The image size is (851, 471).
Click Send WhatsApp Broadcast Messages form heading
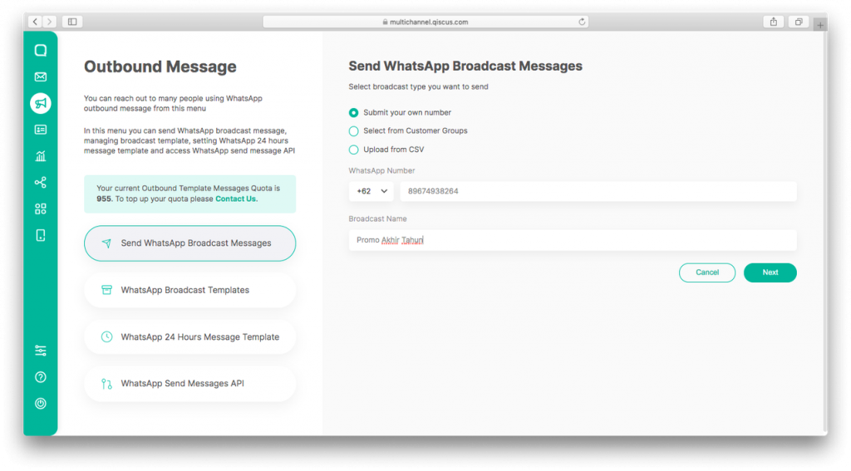click(465, 66)
